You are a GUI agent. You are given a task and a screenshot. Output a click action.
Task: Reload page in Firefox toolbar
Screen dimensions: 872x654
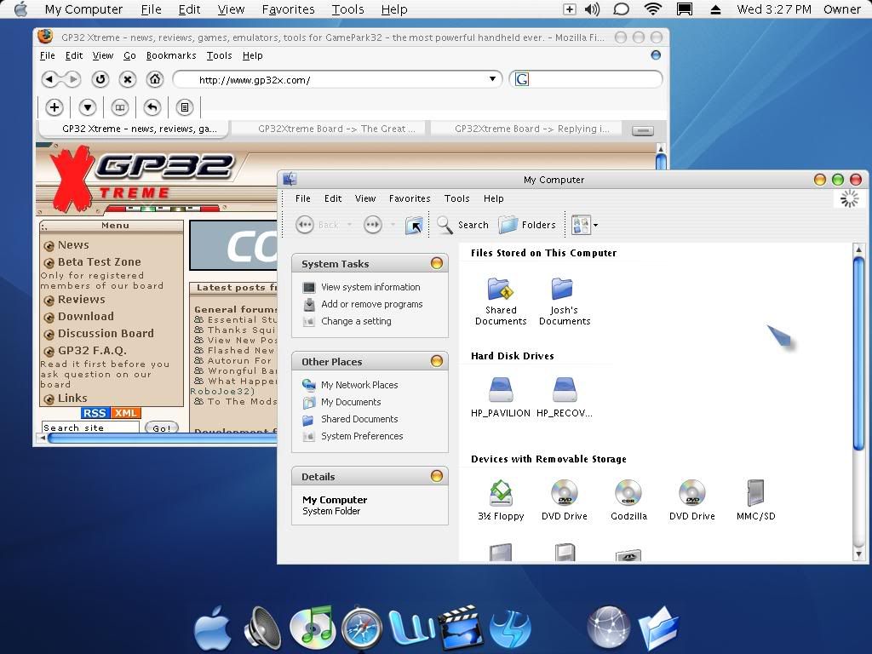pyautogui.click(x=100, y=79)
